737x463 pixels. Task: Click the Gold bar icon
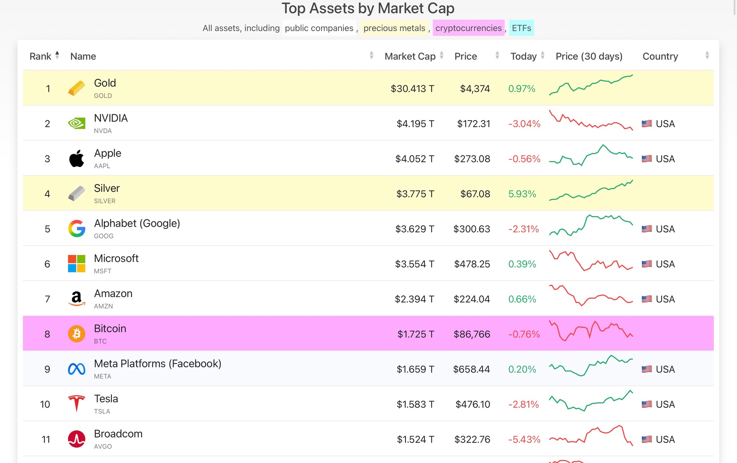76,88
